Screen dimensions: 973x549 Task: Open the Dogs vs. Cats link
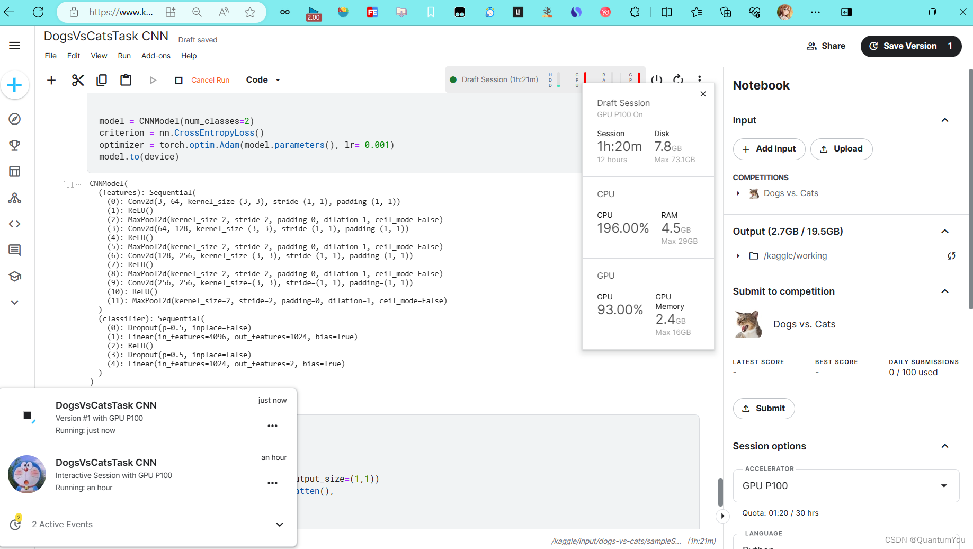click(804, 324)
